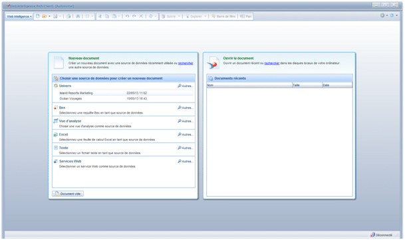Click the New document toolbar icon
Screen dimensions: 405x240
(x=38, y=16)
